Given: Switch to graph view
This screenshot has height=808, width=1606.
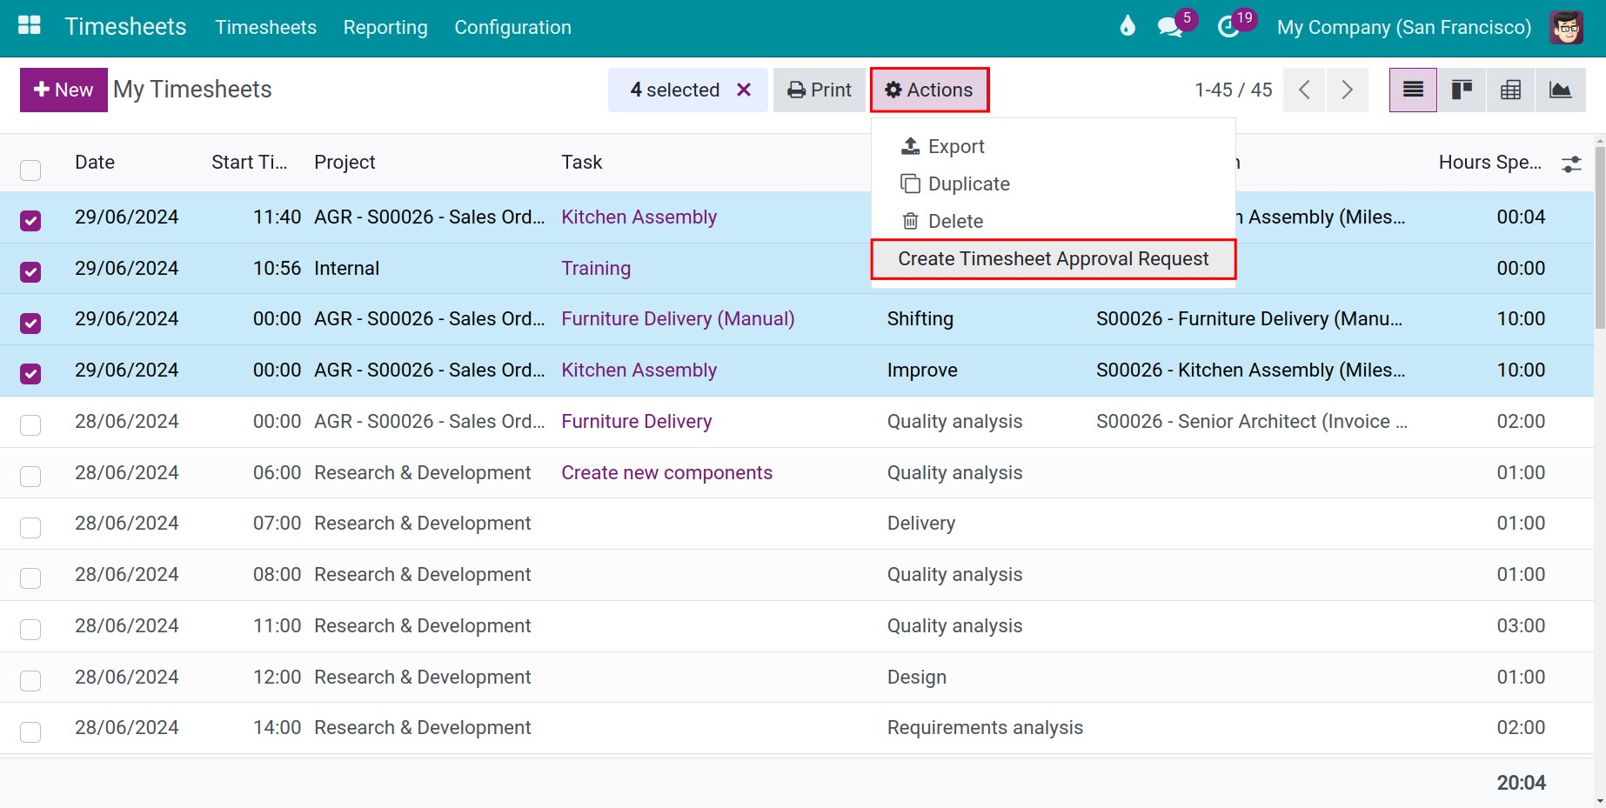Looking at the screenshot, I should 1560,90.
